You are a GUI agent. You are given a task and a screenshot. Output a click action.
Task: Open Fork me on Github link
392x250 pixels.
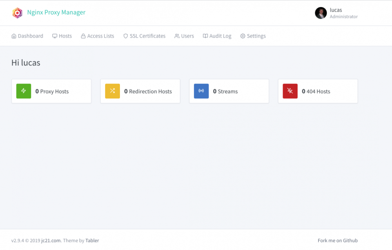(338, 241)
